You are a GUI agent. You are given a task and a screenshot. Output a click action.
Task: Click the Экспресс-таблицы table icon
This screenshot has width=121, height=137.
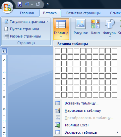coord(58,132)
